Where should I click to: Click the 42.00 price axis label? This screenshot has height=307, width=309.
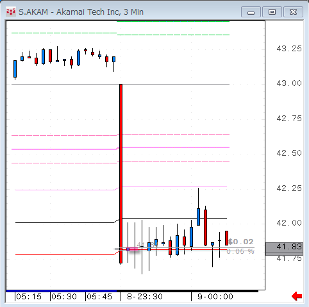click(289, 223)
